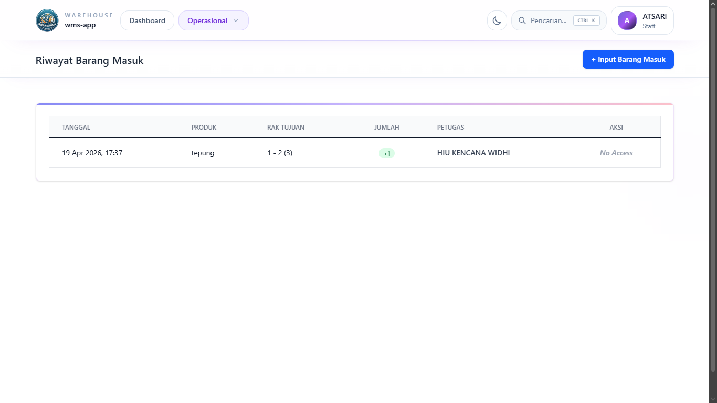Expand the Operasional chevron arrow
Screen dimensions: 717x403
pyautogui.click(x=236, y=20)
